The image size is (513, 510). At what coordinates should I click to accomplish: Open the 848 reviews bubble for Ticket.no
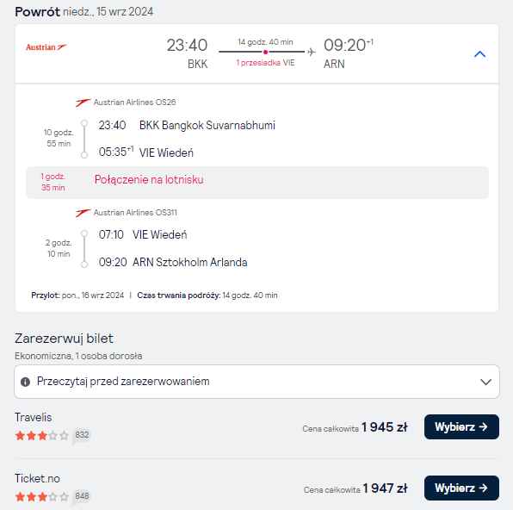point(82,497)
